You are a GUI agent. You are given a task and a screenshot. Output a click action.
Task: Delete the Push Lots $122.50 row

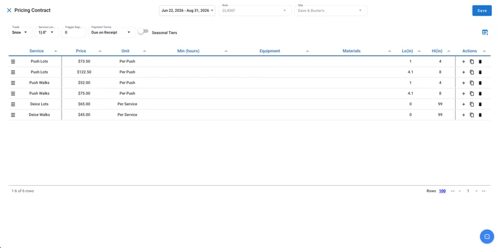click(480, 72)
